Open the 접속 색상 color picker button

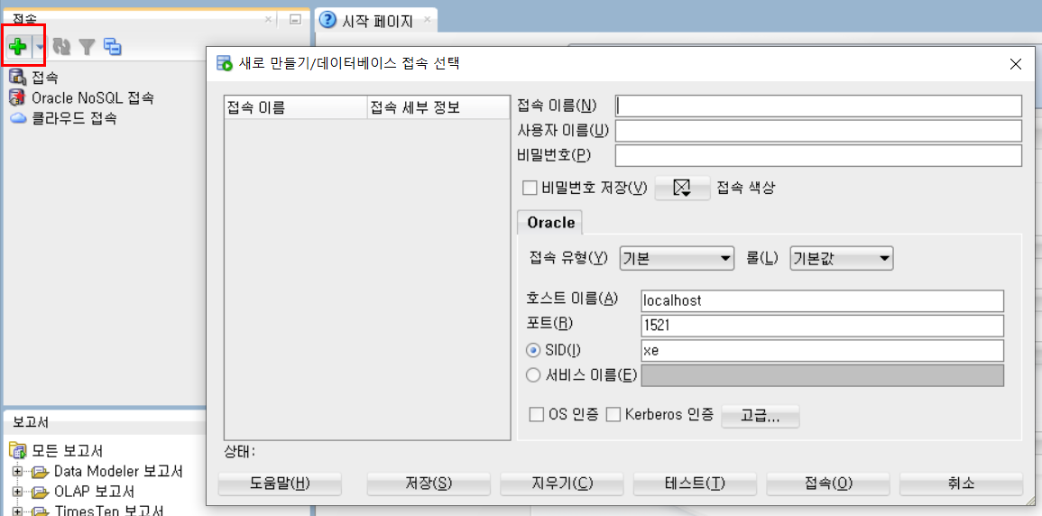pos(682,188)
